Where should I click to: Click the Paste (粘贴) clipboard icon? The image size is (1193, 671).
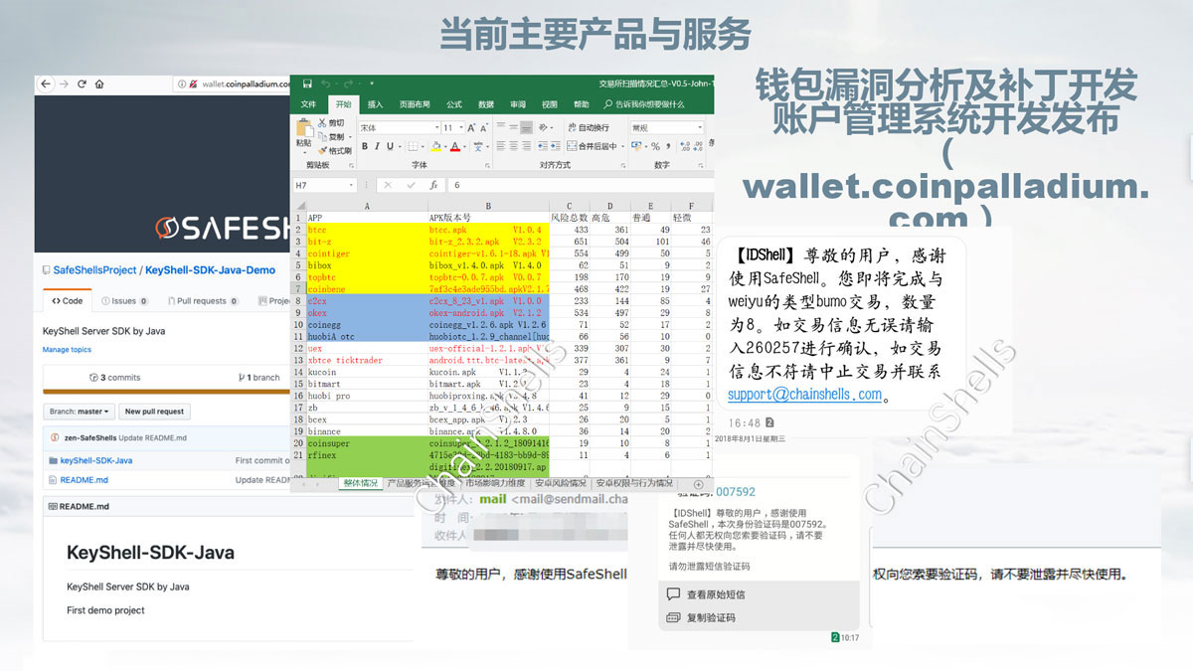(305, 127)
